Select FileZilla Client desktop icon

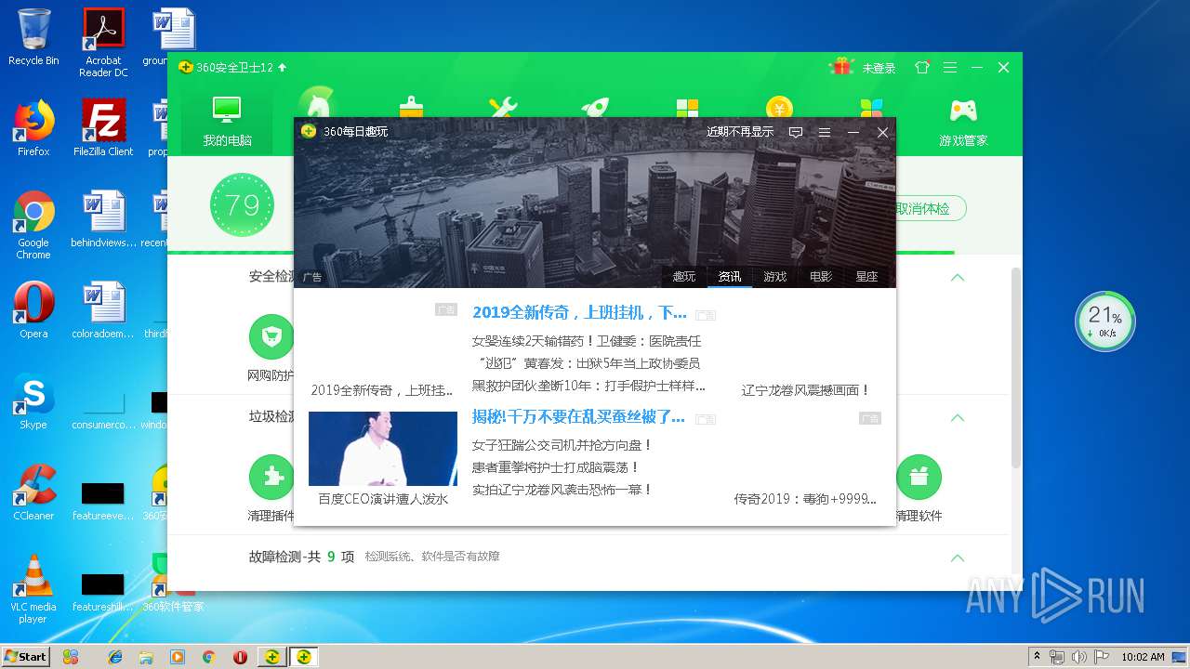point(103,127)
